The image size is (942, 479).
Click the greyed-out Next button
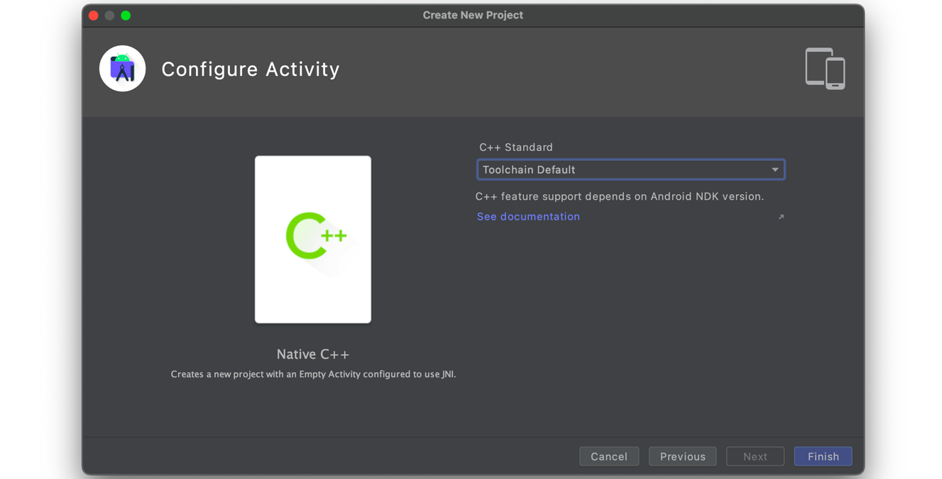coord(755,456)
